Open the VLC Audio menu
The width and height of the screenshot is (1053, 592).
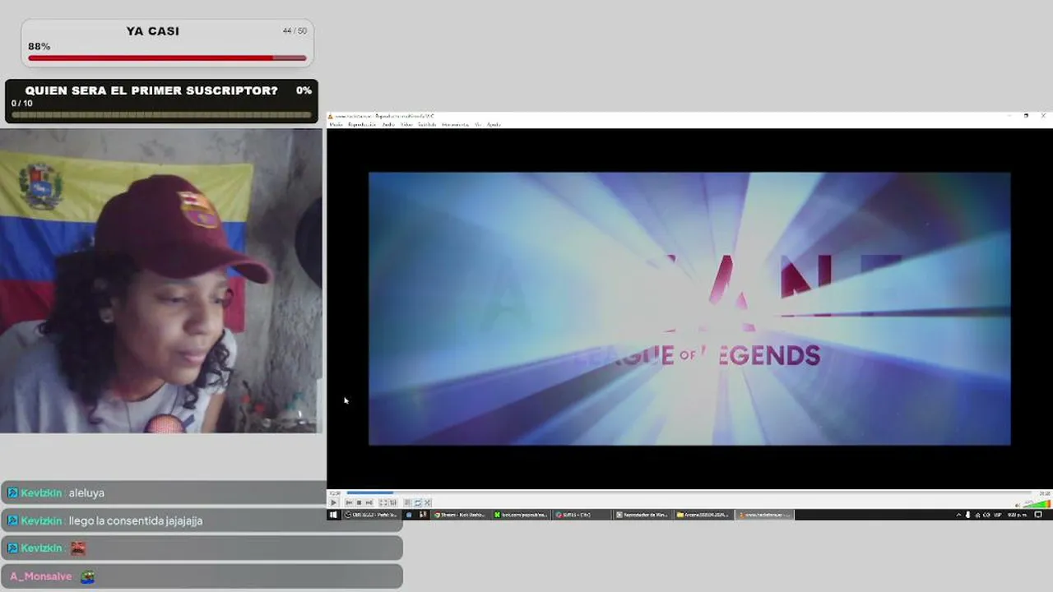(388, 124)
